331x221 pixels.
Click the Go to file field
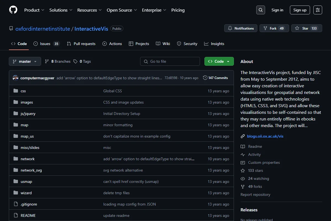click(x=170, y=61)
